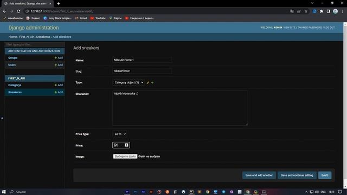Click the Slug field containing nikeairforce1
The image size is (347, 195).
(x=142, y=71)
